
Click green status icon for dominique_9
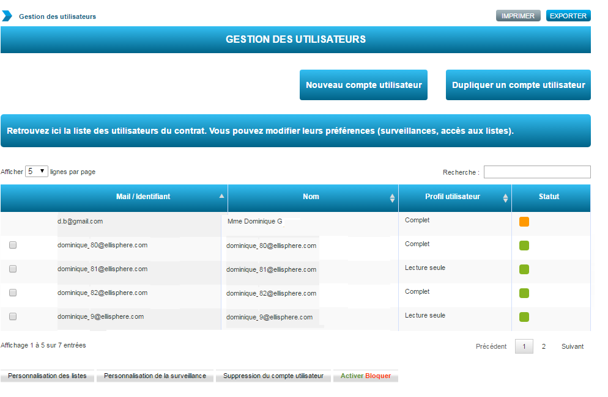click(524, 317)
